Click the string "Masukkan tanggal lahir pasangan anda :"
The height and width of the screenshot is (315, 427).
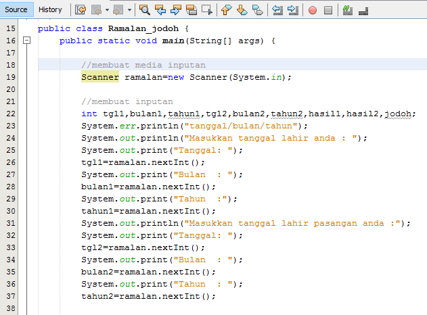click(x=292, y=223)
